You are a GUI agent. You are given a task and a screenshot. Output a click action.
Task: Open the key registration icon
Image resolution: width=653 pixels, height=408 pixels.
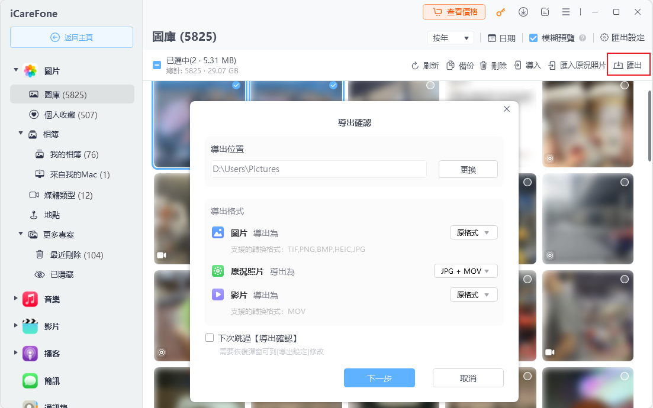pos(501,12)
